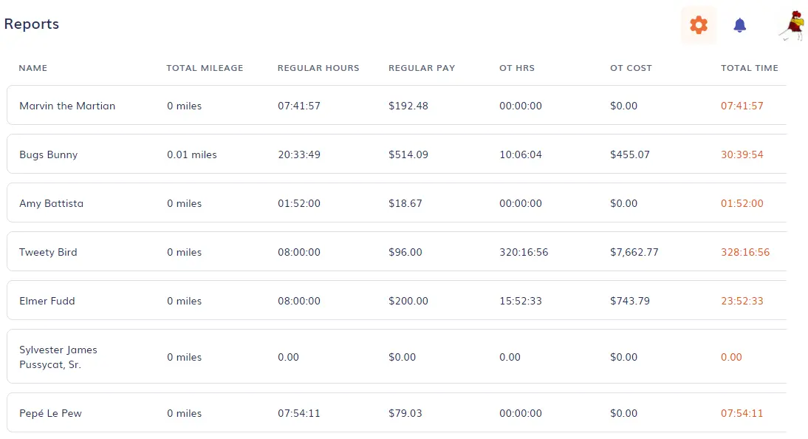Screen dimensions: 808x439
Task: Sort by REGULAR HOURS column header
Action: pyautogui.click(x=318, y=68)
